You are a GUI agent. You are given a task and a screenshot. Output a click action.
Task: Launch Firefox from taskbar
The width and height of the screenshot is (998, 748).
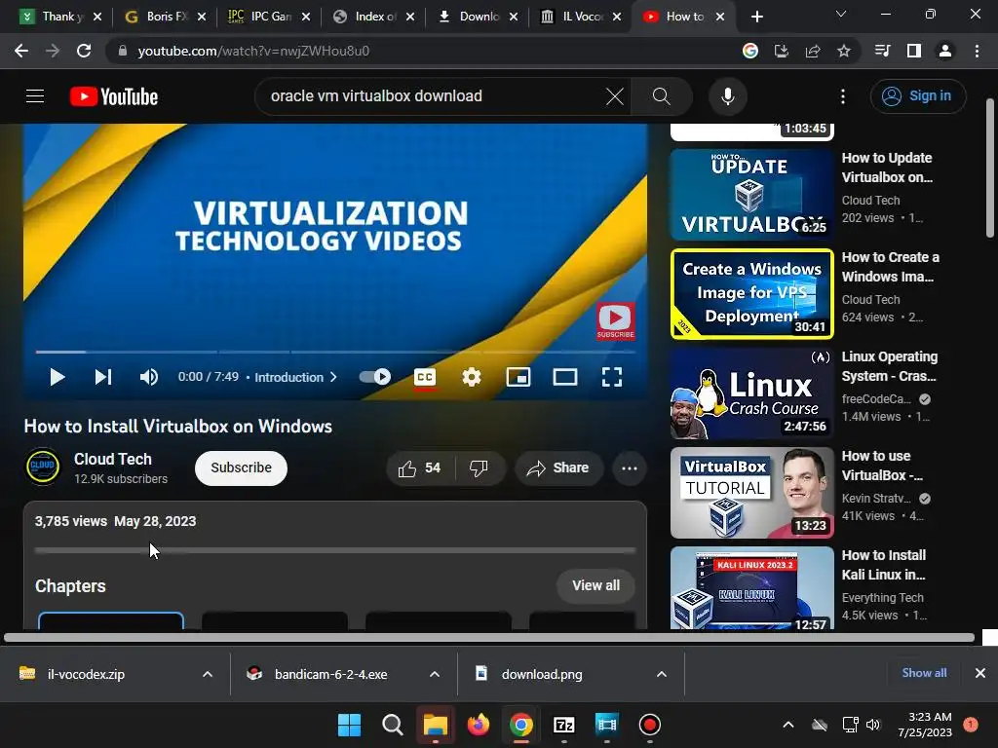coord(478,725)
